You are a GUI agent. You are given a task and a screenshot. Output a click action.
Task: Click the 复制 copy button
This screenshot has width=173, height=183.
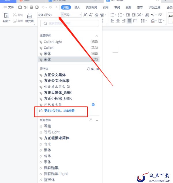18,21
